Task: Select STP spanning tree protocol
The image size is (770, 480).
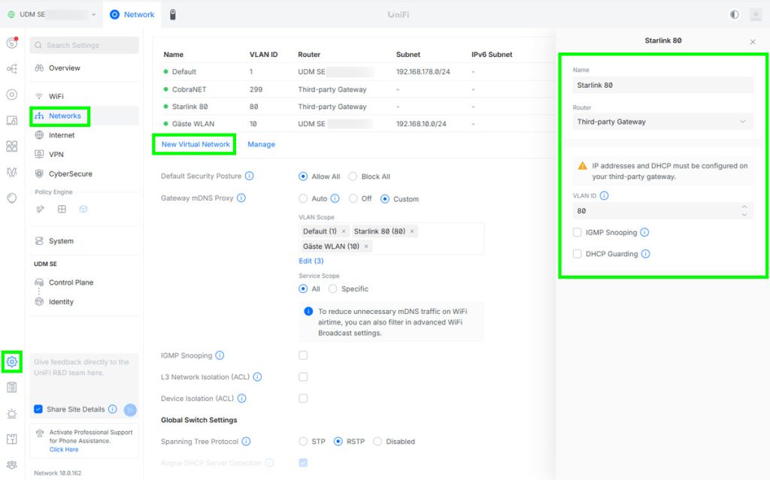Action: (x=304, y=442)
